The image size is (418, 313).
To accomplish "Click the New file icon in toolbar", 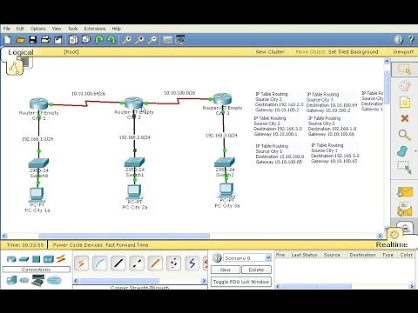I will pyautogui.click(x=7, y=39).
